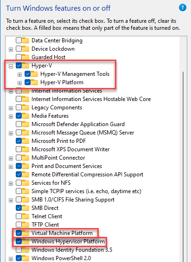
Task: Expand the Windows PowerShell 2.0 node
Action: tap(11, 259)
